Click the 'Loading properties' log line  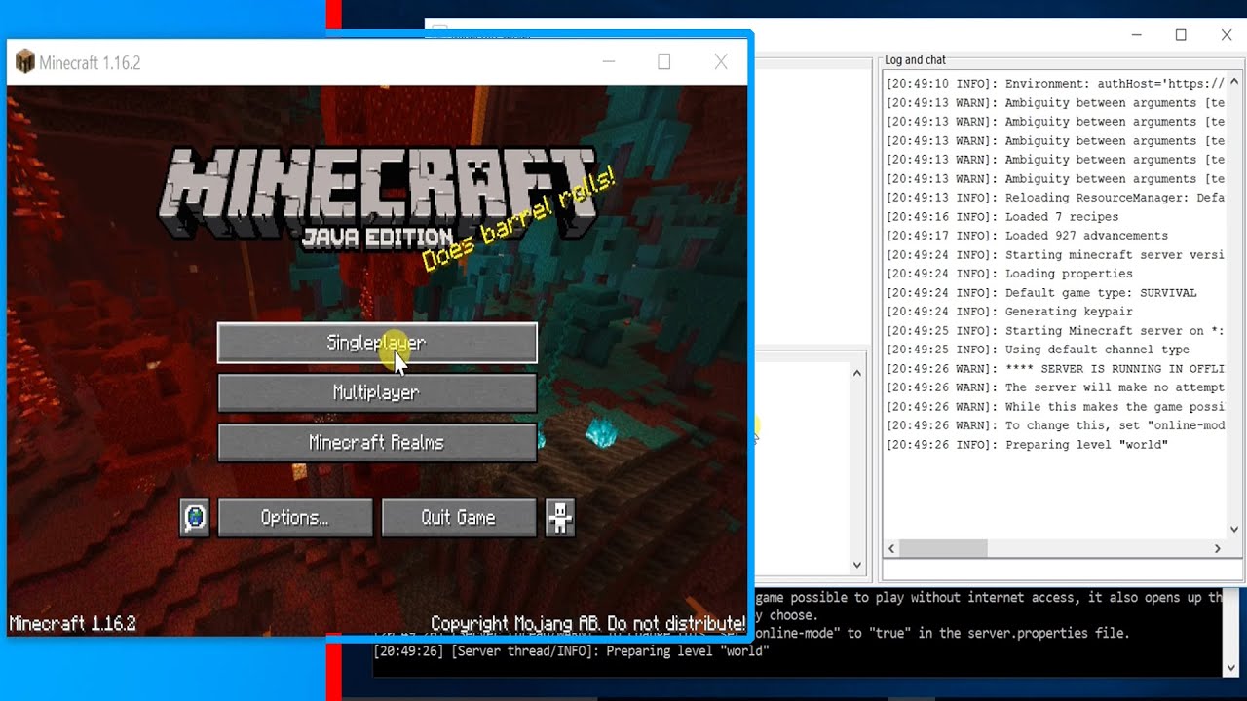[x=1009, y=274]
